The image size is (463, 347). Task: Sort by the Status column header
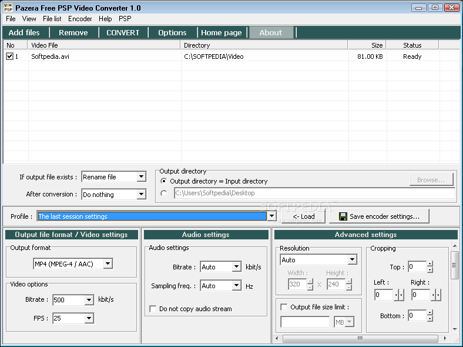click(x=412, y=45)
